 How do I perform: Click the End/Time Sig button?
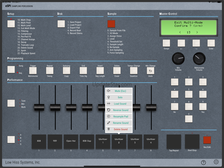83,71
